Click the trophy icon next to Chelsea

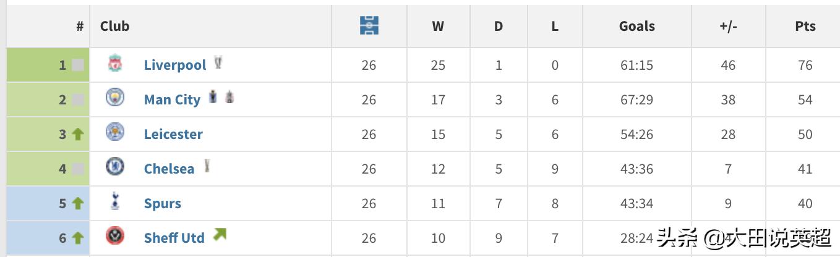[x=207, y=166]
